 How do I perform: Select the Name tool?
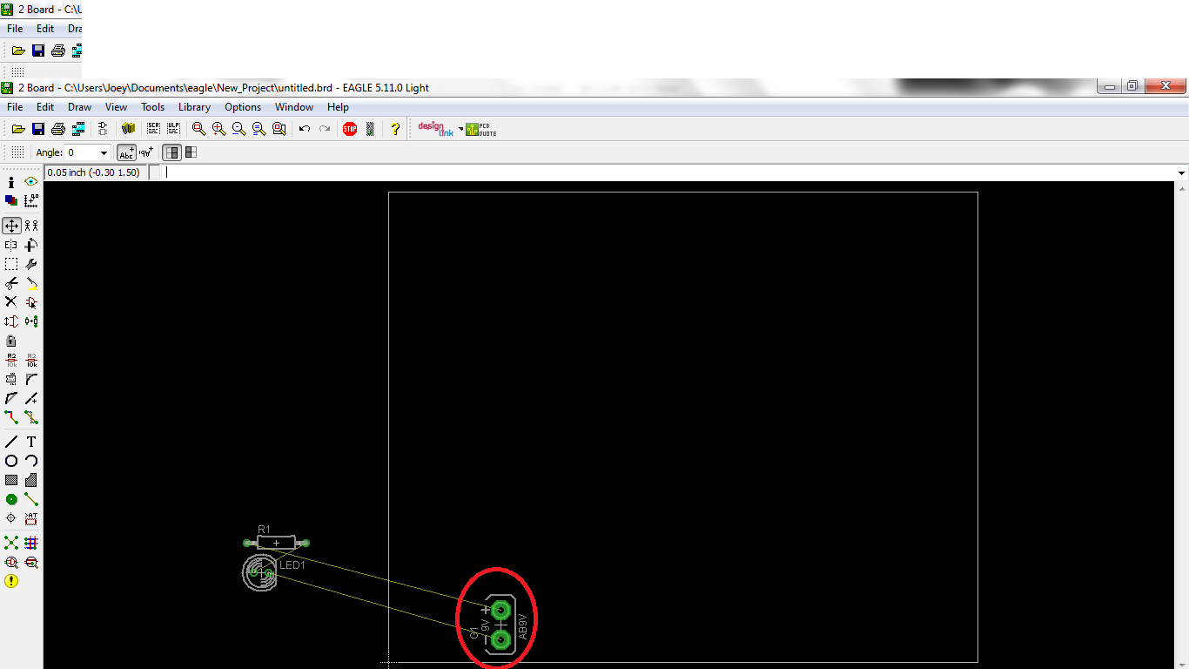point(11,360)
